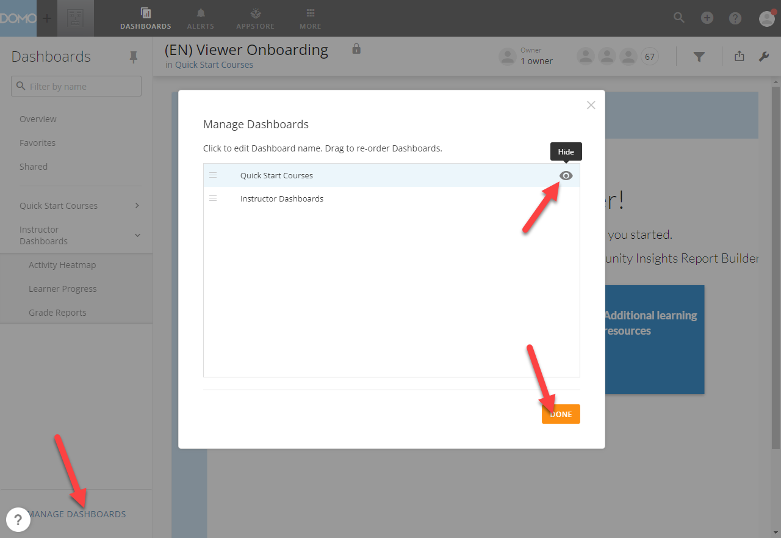
Task: Open search with the magnifying glass icon
Action: pyautogui.click(x=678, y=18)
